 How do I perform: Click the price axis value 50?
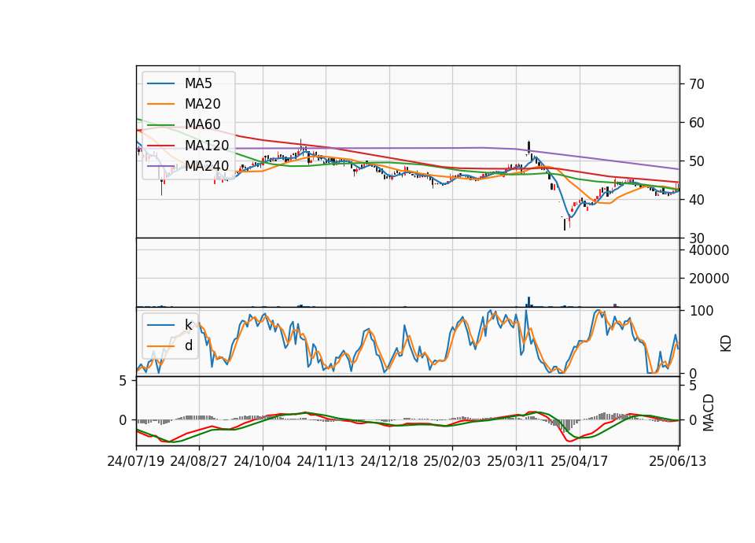(x=697, y=161)
